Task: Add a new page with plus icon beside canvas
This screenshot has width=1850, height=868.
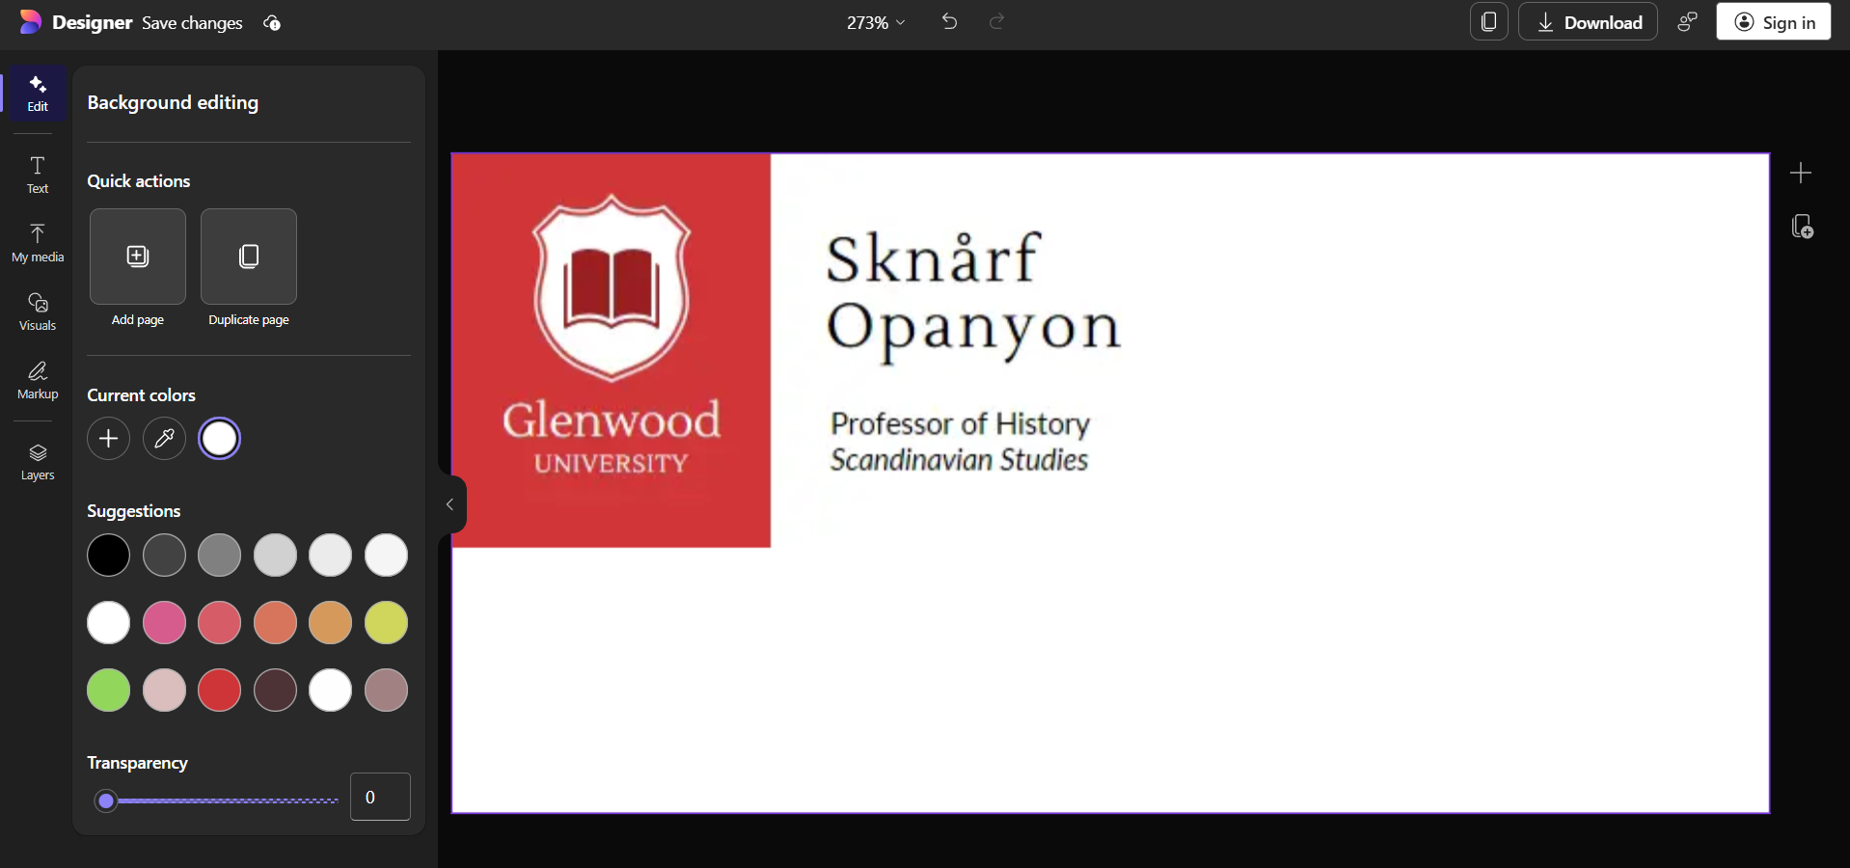Action: click(1801, 173)
